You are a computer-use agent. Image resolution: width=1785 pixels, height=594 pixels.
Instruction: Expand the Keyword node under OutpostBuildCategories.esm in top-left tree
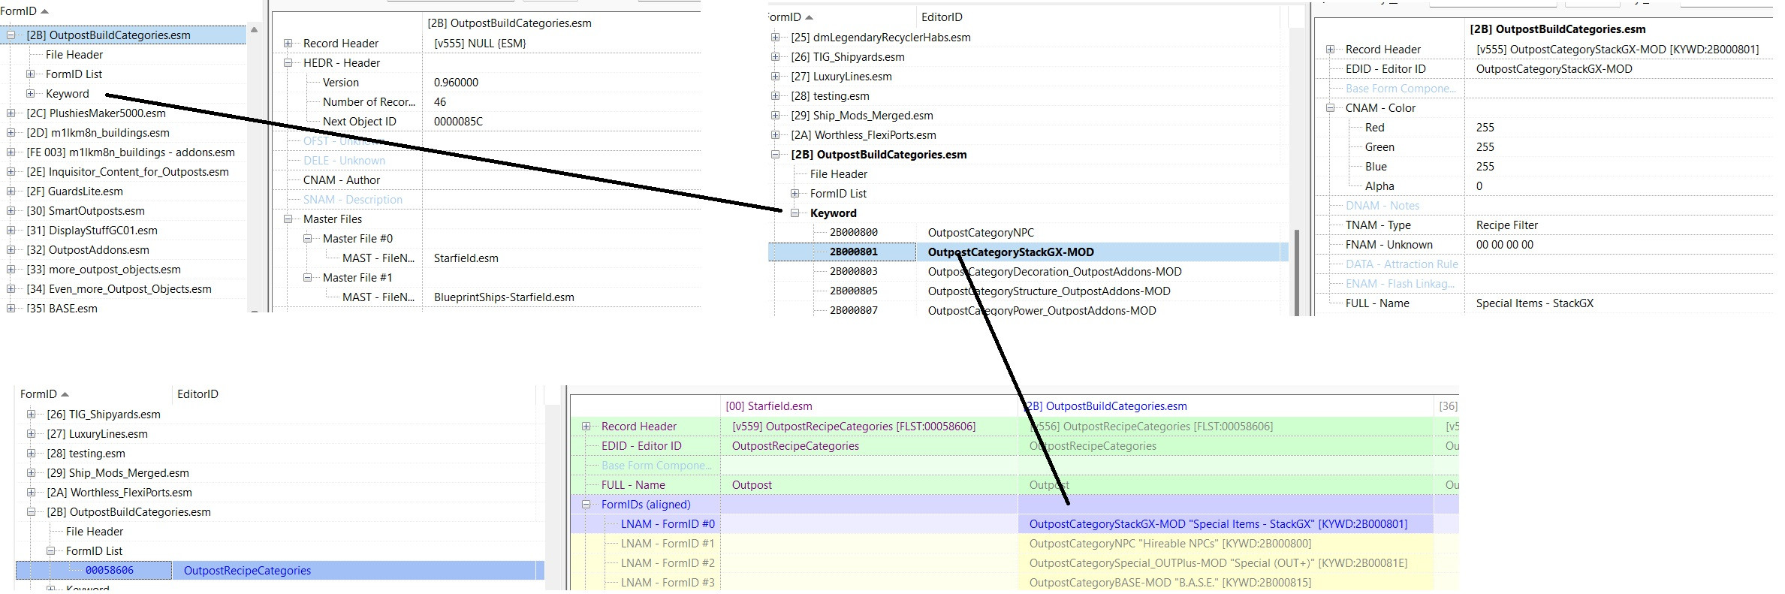pyautogui.click(x=30, y=93)
